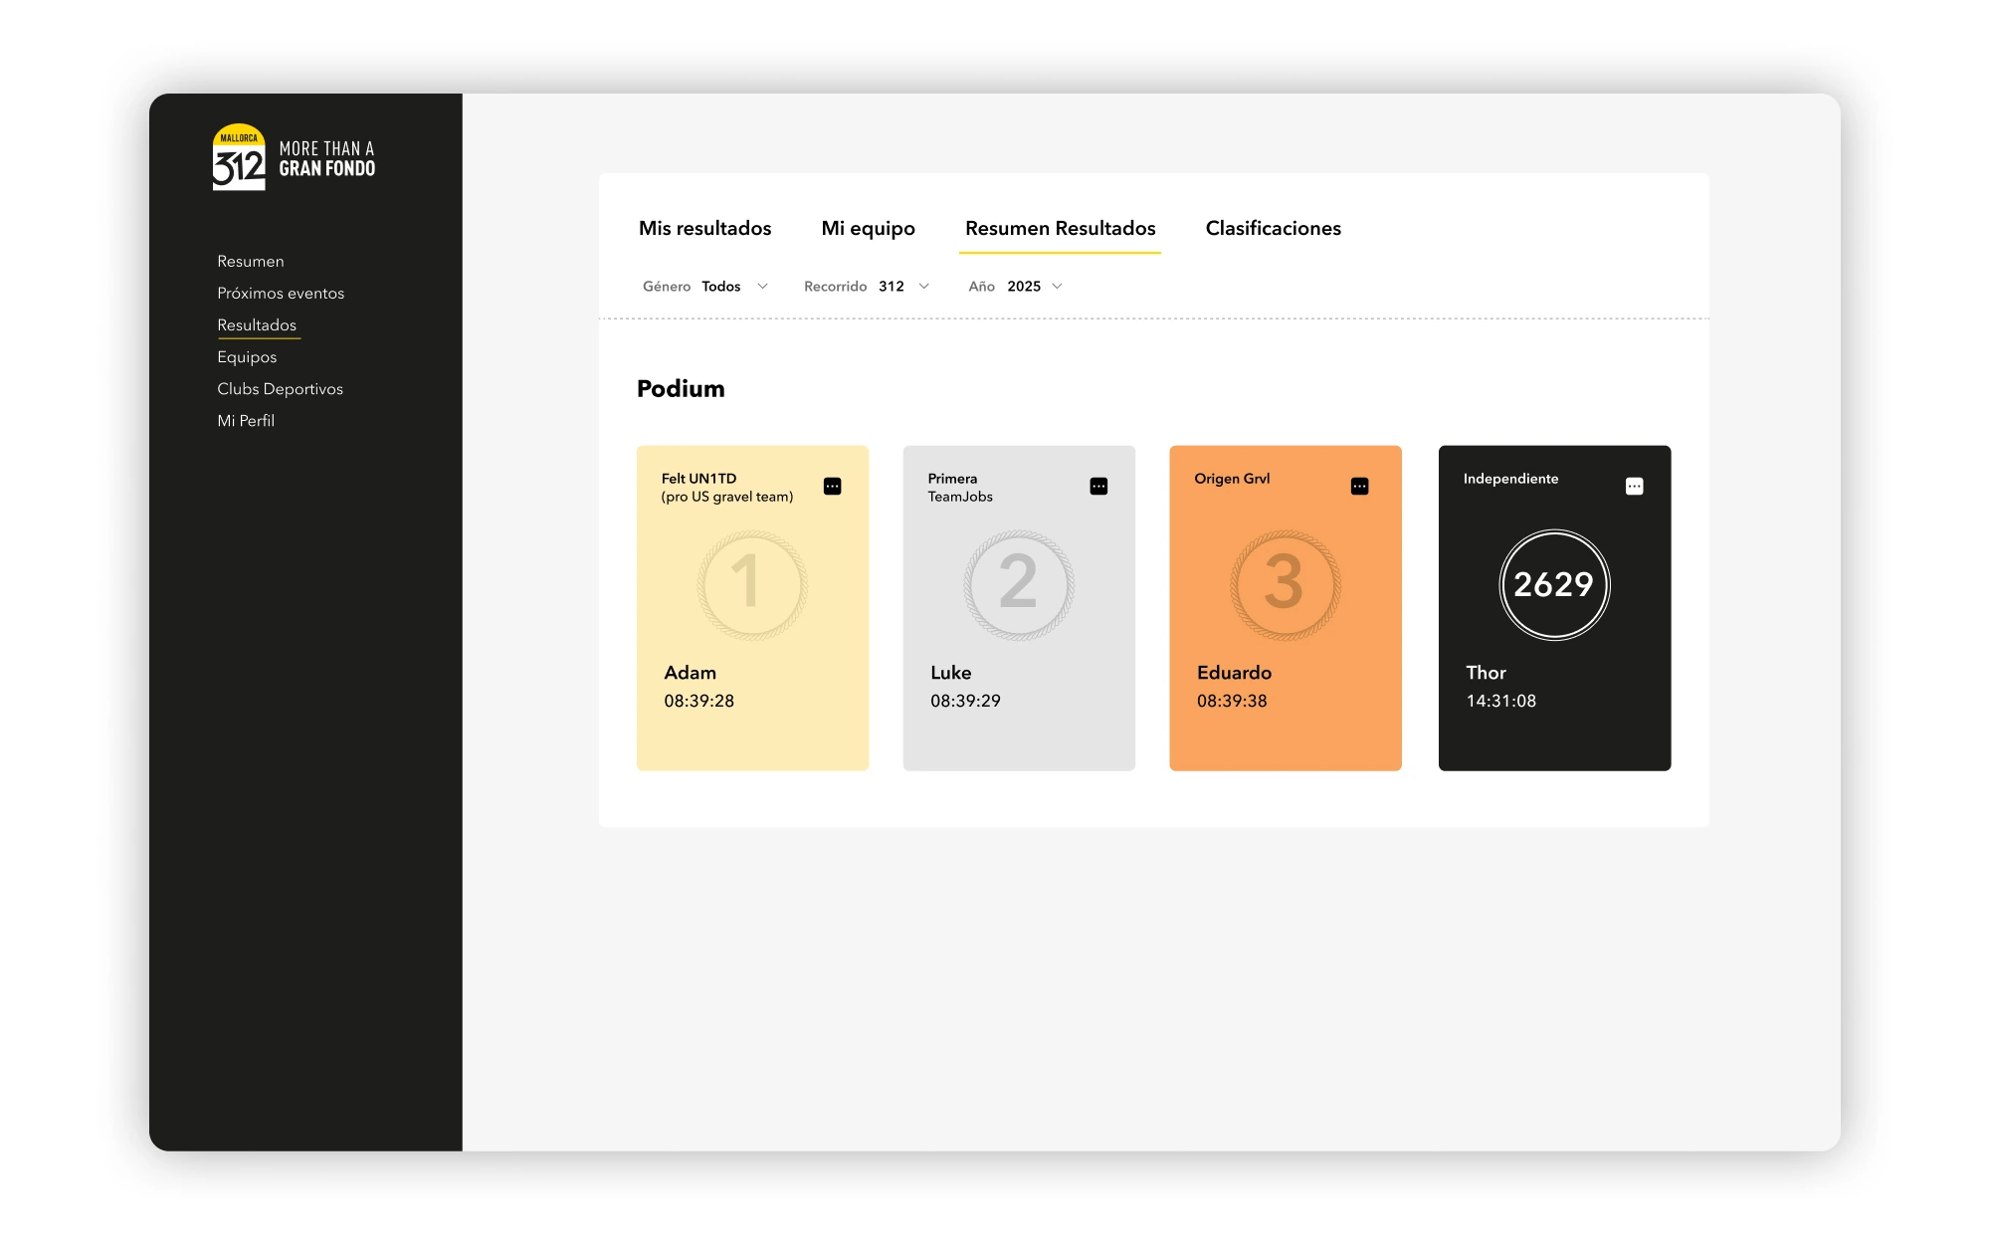Viewport: 1990px width, 1244px height.
Task: Select the Resumen Resultados tab
Action: (x=1061, y=228)
